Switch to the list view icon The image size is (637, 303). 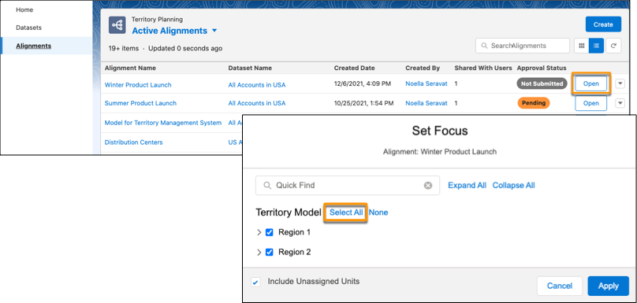coord(596,46)
